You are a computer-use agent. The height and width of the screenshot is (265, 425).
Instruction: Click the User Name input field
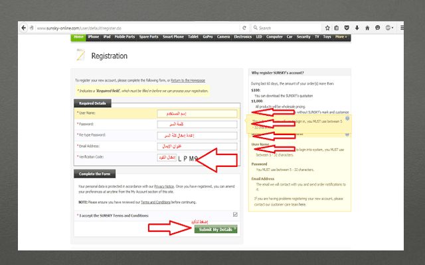(x=197, y=113)
